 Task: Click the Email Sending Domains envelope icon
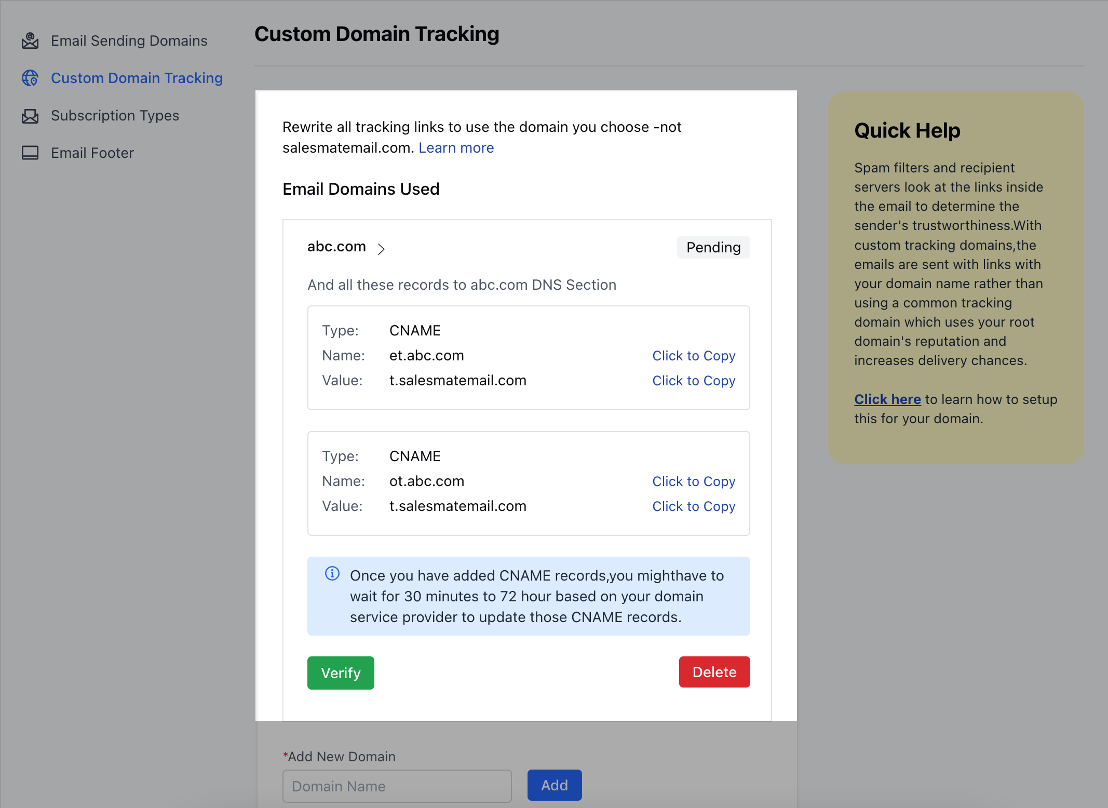coord(30,41)
